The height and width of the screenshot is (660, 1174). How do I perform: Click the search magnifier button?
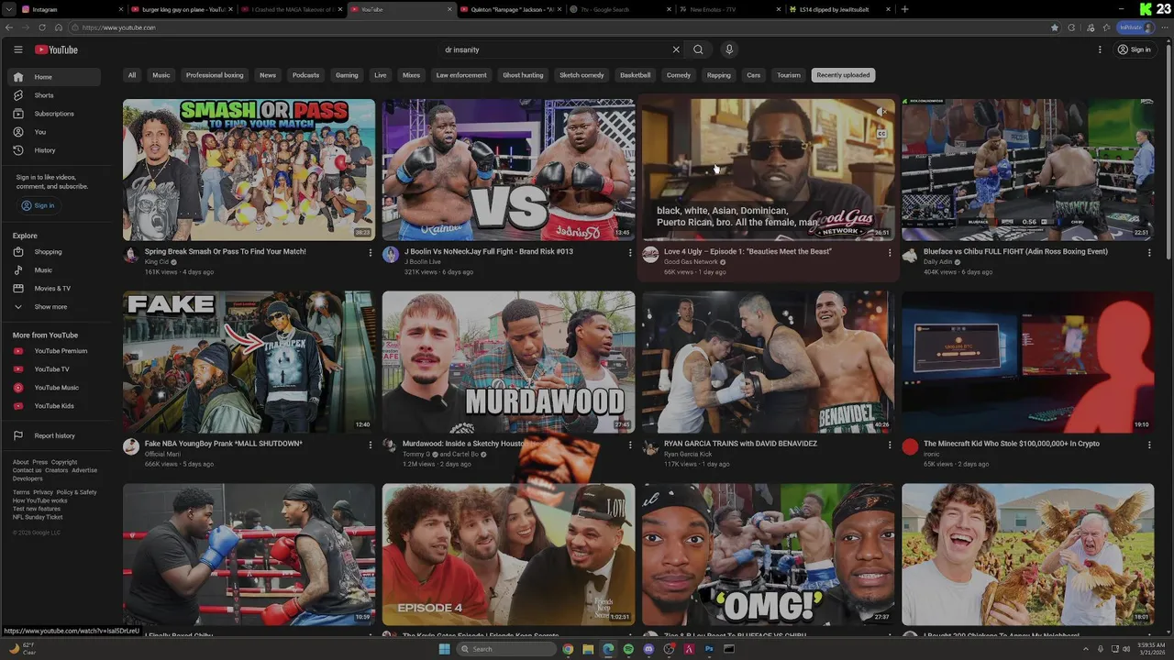point(698,49)
